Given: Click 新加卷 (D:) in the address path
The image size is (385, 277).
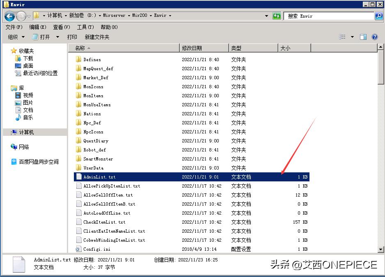Looking at the screenshot, I should [x=82, y=15].
